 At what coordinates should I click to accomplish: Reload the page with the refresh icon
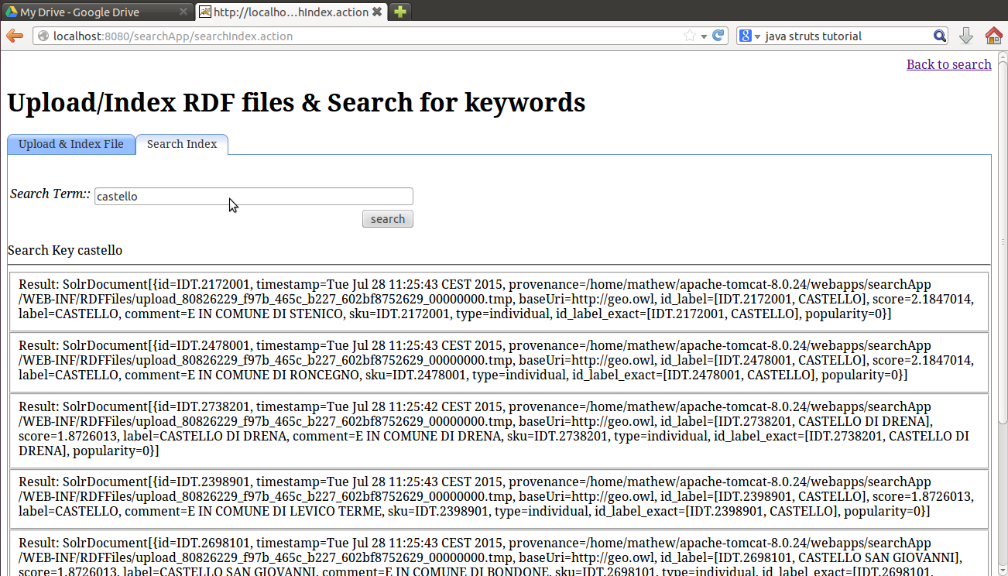tap(718, 36)
